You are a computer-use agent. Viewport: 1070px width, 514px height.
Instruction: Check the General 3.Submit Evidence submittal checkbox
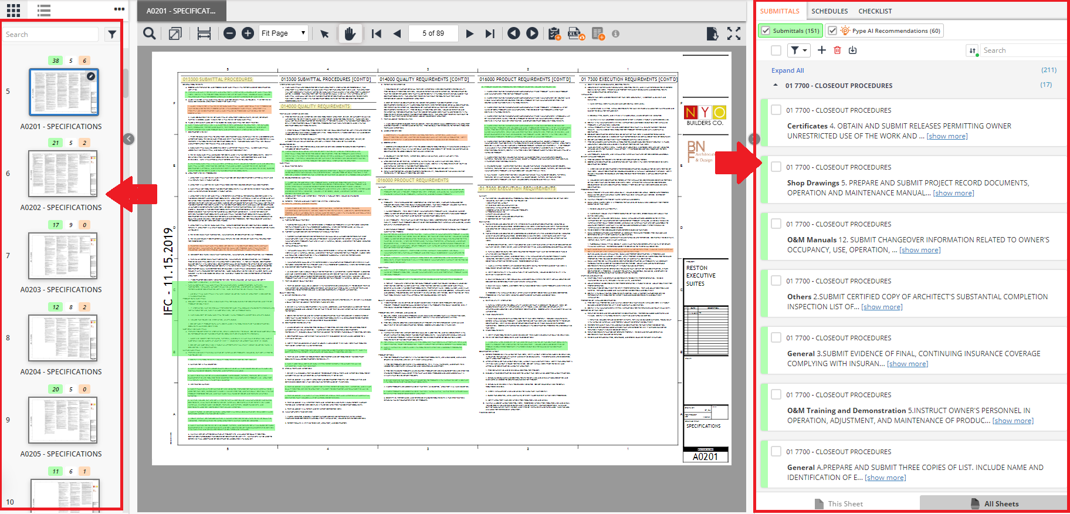tap(776, 337)
